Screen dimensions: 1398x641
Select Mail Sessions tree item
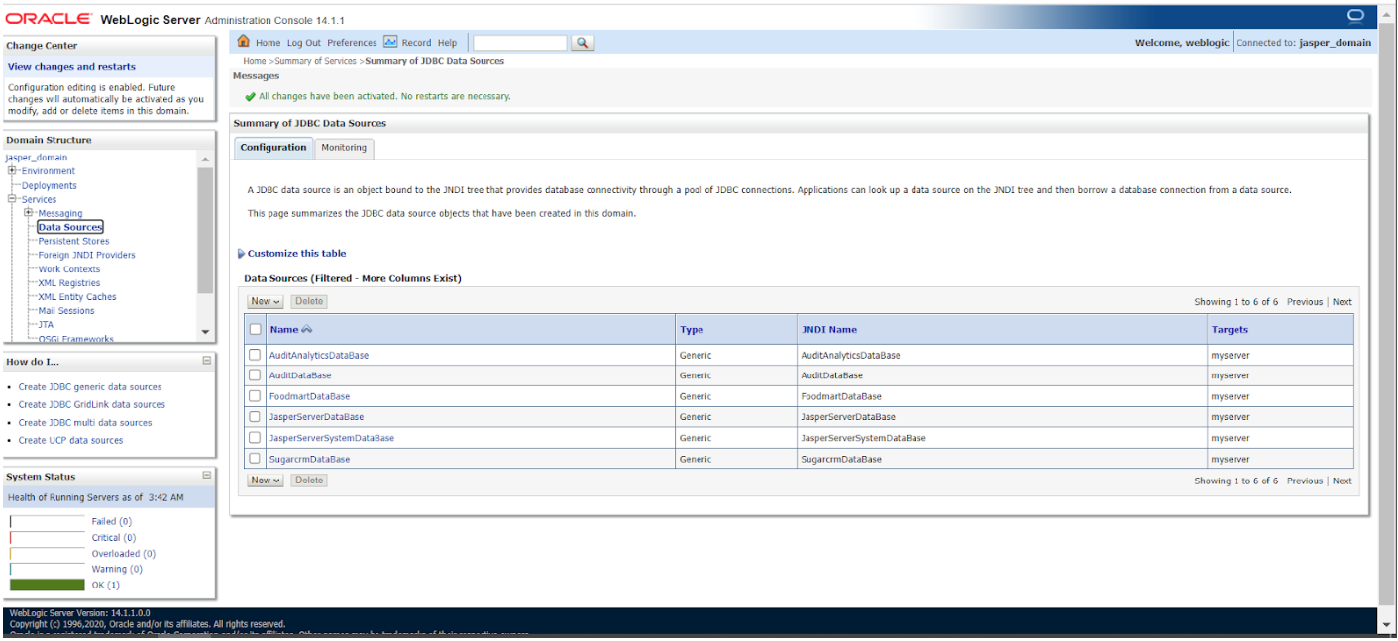pos(66,310)
